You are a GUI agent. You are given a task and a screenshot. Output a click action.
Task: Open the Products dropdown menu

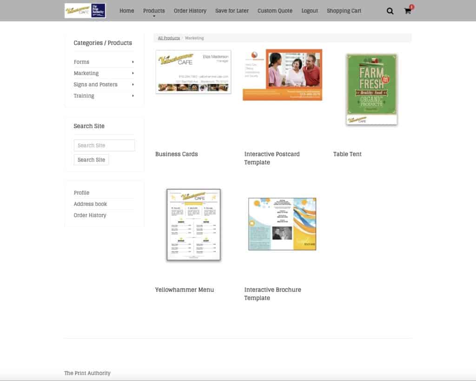(153, 10)
